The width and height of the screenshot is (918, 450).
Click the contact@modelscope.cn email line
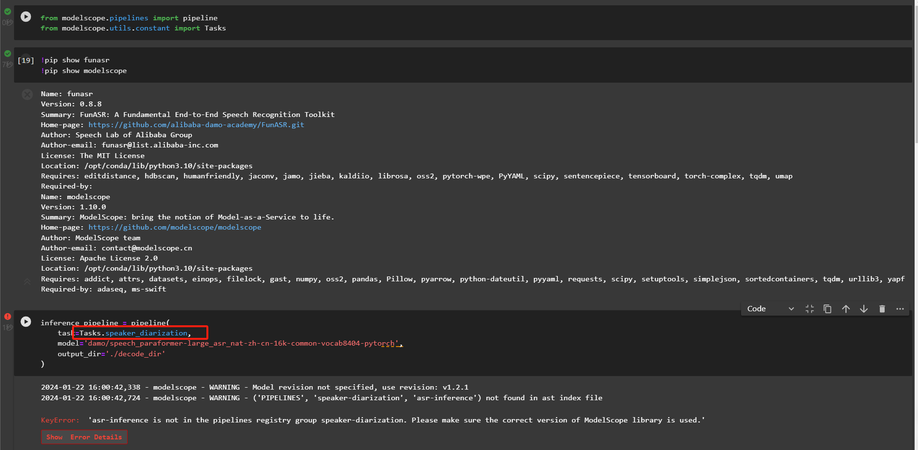coord(117,248)
